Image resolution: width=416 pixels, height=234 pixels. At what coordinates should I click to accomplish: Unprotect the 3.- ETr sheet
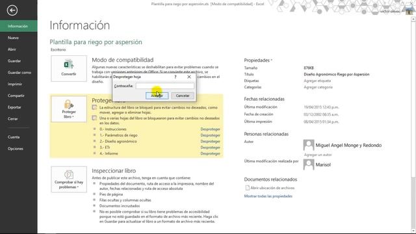point(211,148)
